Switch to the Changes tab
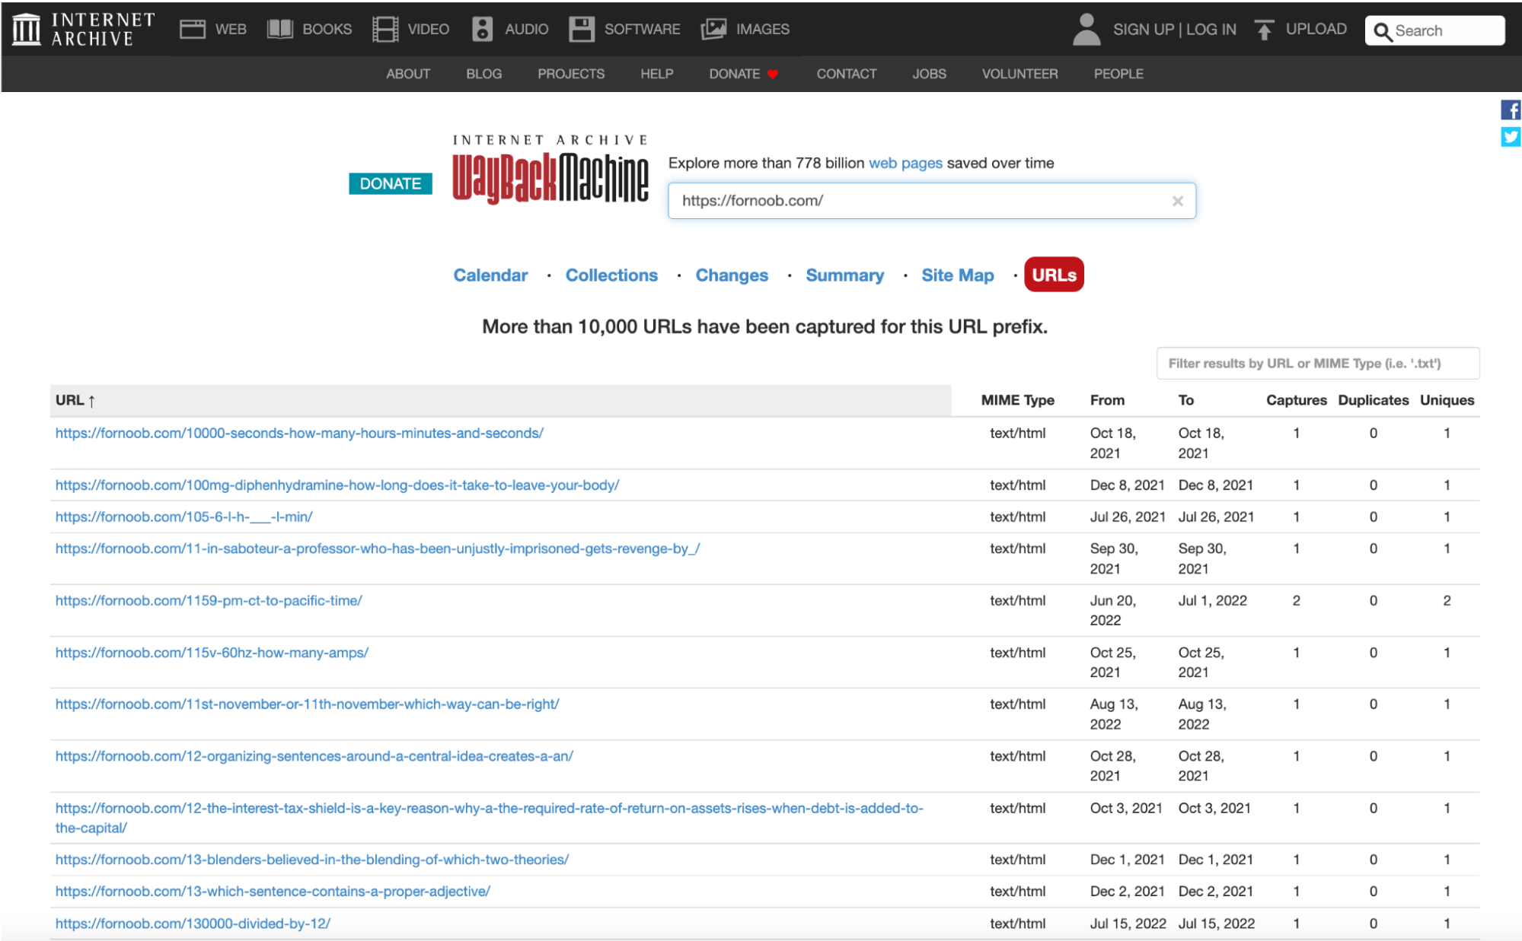Screen dimensions: 1522x941 click(x=732, y=275)
